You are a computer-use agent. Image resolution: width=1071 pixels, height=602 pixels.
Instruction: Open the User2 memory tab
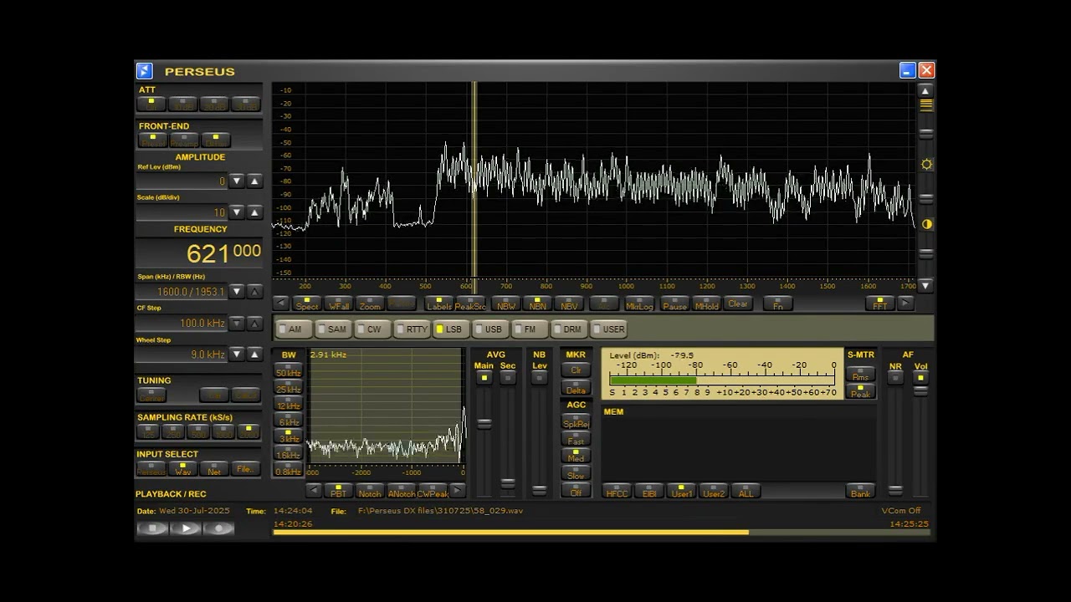click(x=713, y=491)
